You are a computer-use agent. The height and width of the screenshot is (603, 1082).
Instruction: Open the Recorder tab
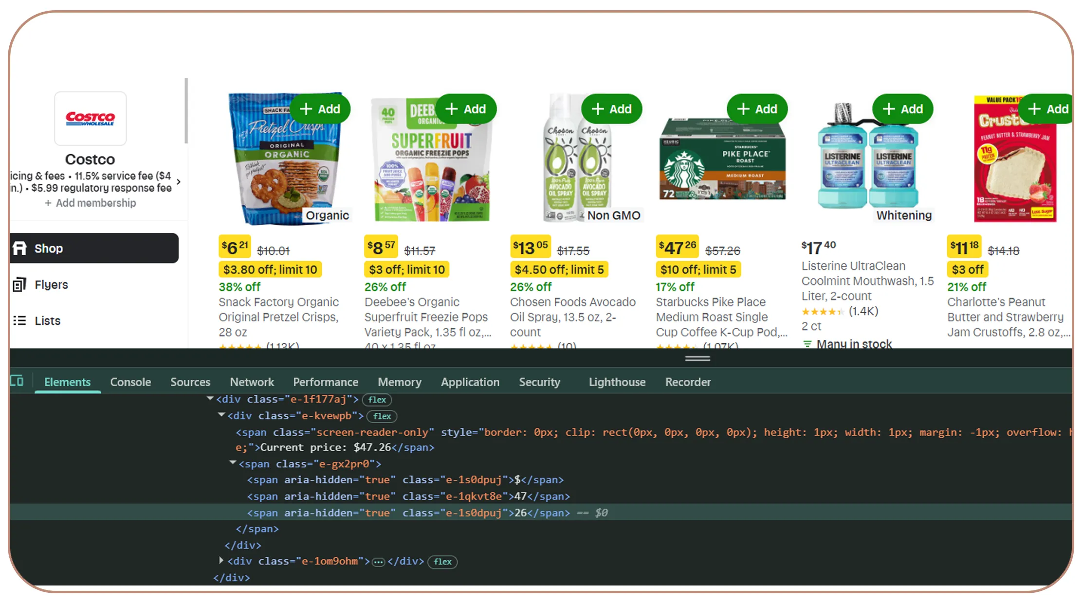(x=688, y=382)
